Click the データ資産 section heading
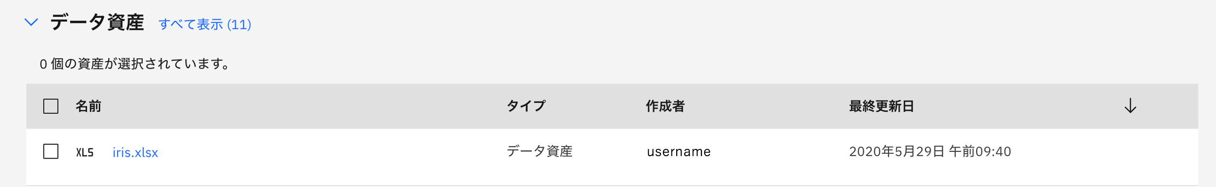 pyautogui.click(x=97, y=22)
